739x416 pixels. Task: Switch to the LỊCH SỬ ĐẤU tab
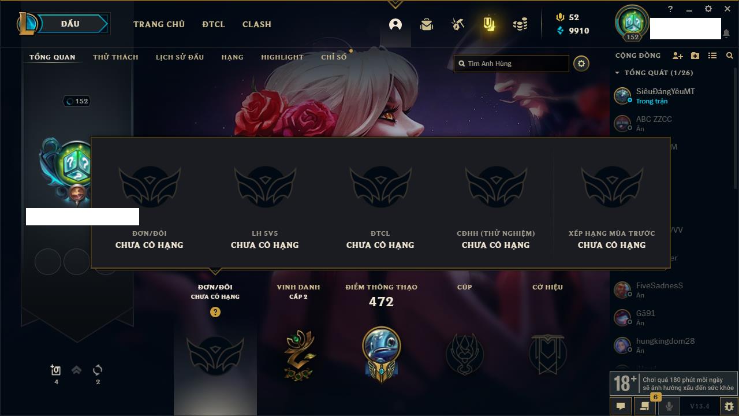pos(180,57)
